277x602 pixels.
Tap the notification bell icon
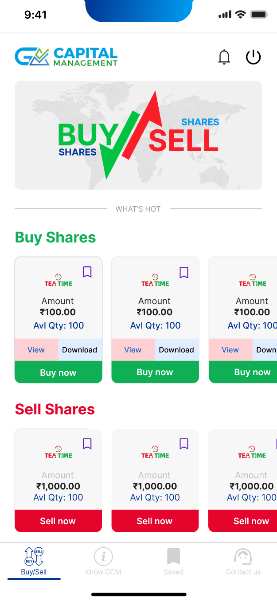224,57
